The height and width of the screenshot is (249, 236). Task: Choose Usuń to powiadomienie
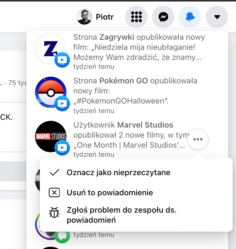tap(136, 193)
